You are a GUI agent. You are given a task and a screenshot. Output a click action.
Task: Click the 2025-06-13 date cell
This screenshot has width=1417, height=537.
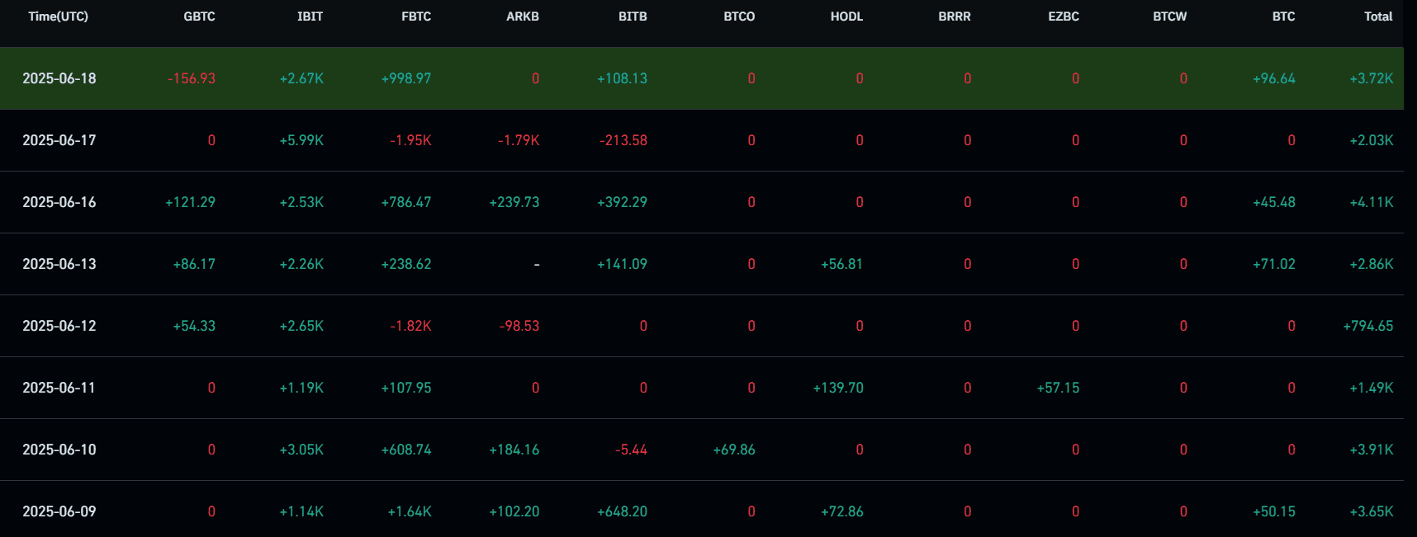(59, 264)
